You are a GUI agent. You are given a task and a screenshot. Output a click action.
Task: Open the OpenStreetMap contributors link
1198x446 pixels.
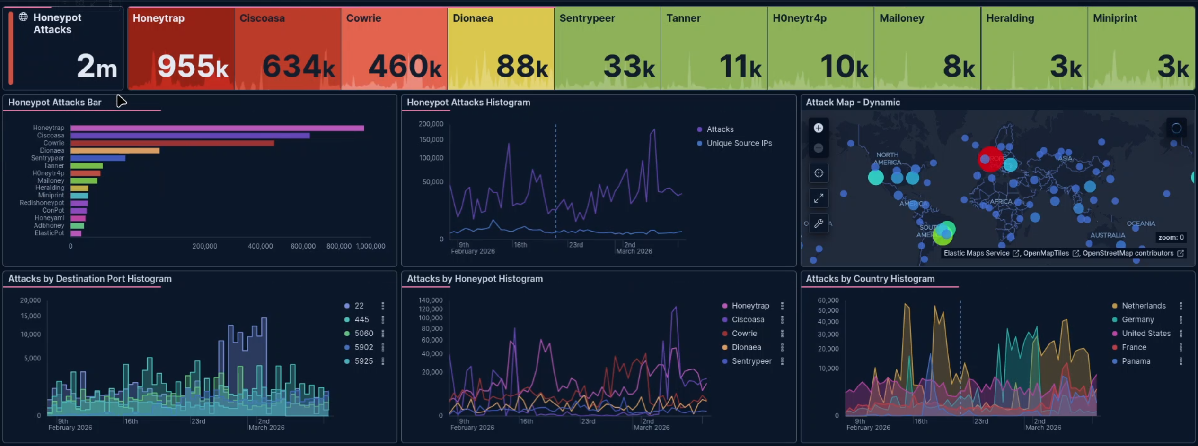[x=1128, y=253]
